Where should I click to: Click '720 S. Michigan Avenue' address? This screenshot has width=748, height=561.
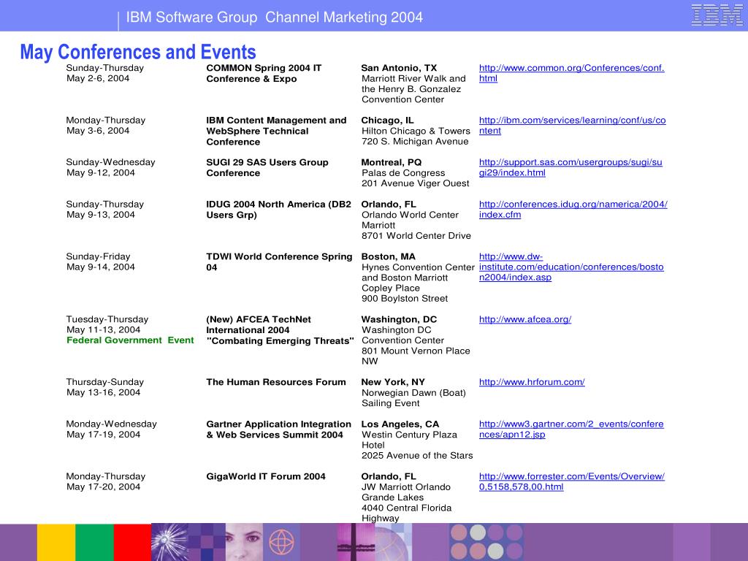pos(415,141)
